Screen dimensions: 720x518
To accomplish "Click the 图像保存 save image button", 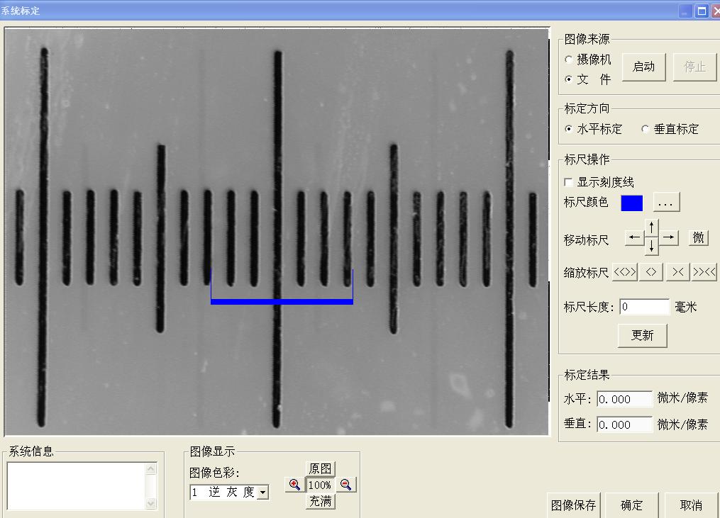I will point(573,505).
